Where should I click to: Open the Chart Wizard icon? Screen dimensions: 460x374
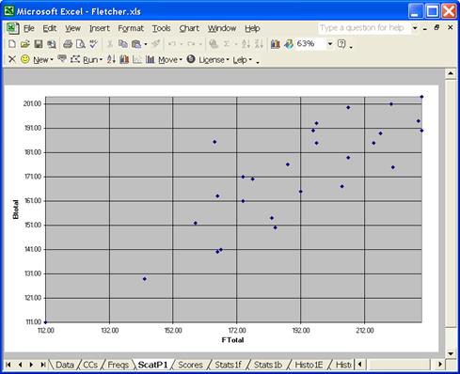(x=276, y=44)
